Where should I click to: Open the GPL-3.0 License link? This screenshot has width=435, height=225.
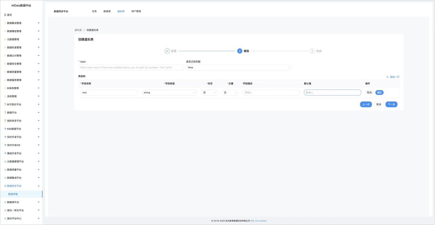(259, 221)
